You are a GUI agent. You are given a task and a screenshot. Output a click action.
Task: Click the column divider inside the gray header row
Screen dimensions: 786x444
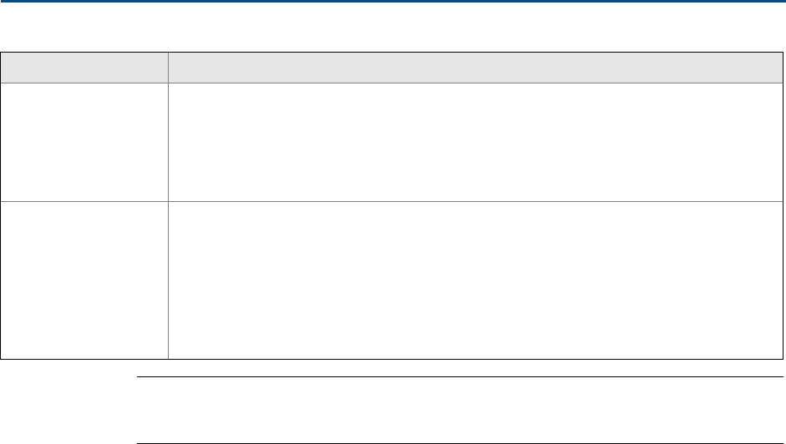click(x=168, y=68)
